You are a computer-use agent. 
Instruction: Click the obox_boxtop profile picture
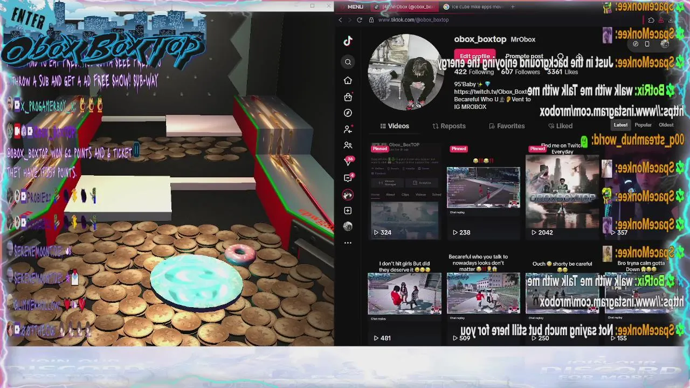click(x=405, y=72)
